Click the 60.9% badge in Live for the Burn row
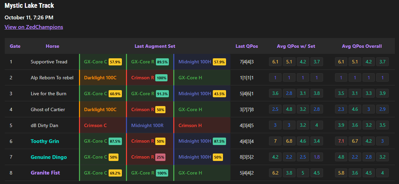Viewport: 399px width, 184px height. [x=115, y=94]
